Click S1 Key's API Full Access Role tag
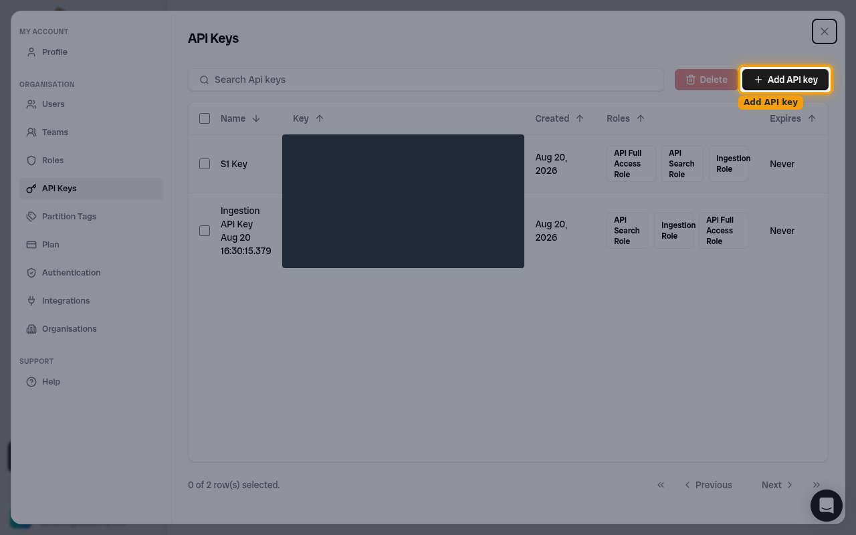Viewport: 856px width, 535px height. [x=631, y=164]
